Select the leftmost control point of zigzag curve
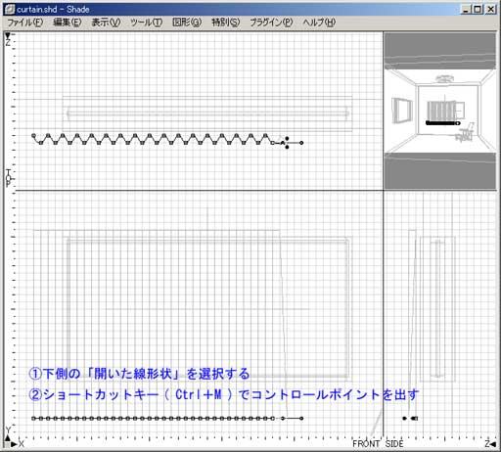Screen dimensions: 501x452 click(33, 135)
